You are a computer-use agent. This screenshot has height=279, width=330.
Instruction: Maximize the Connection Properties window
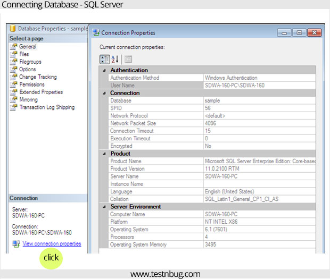(299, 33)
